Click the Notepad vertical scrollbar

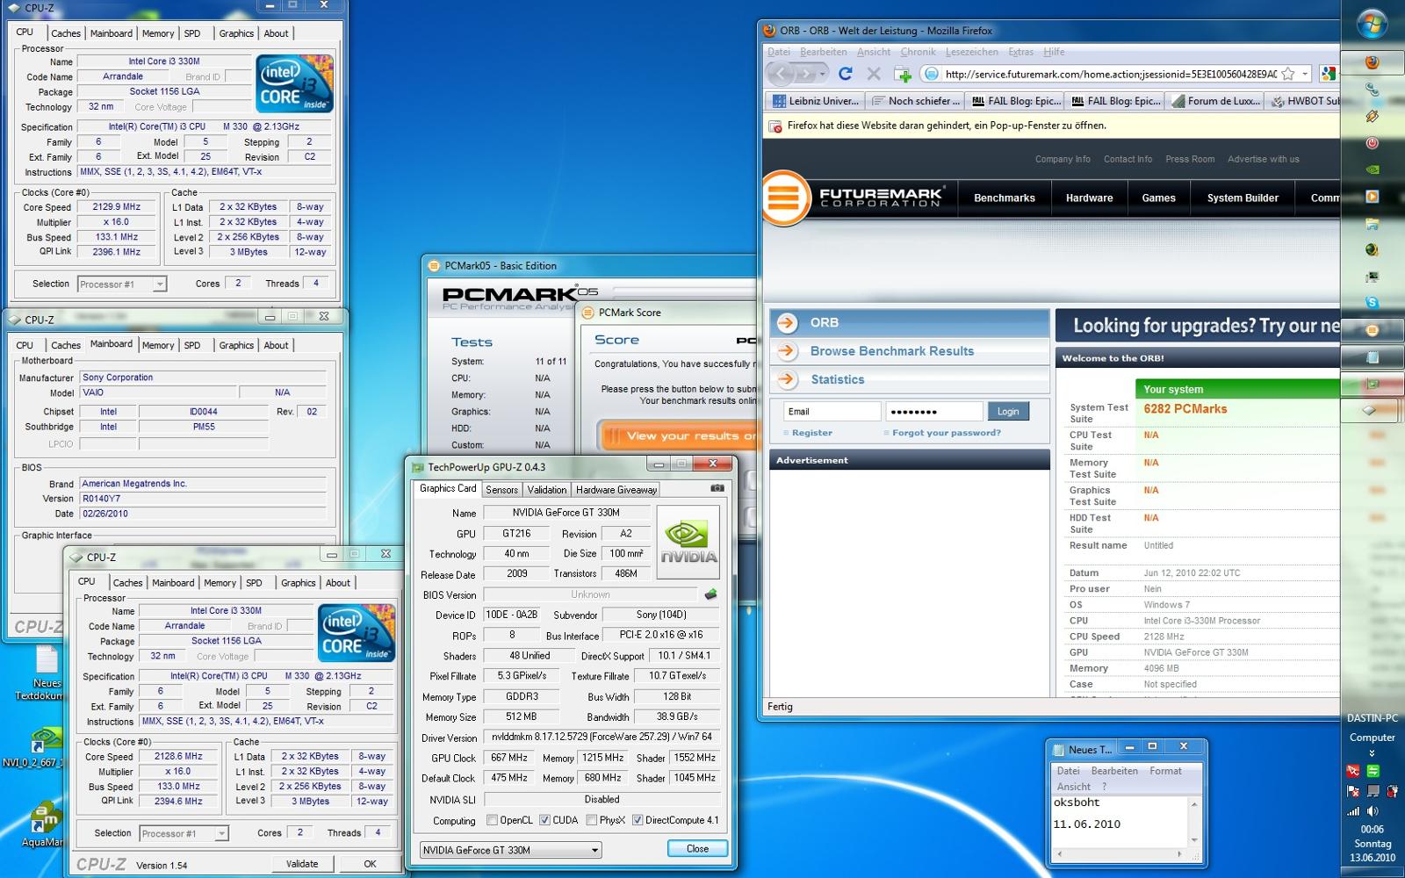(1193, 822)
